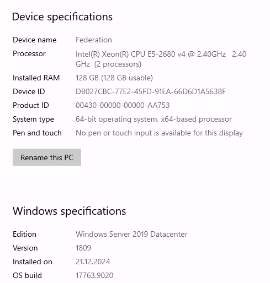Screen dimensions: 270x283
Task: Click the Device name label
Action: coord(35,40)
